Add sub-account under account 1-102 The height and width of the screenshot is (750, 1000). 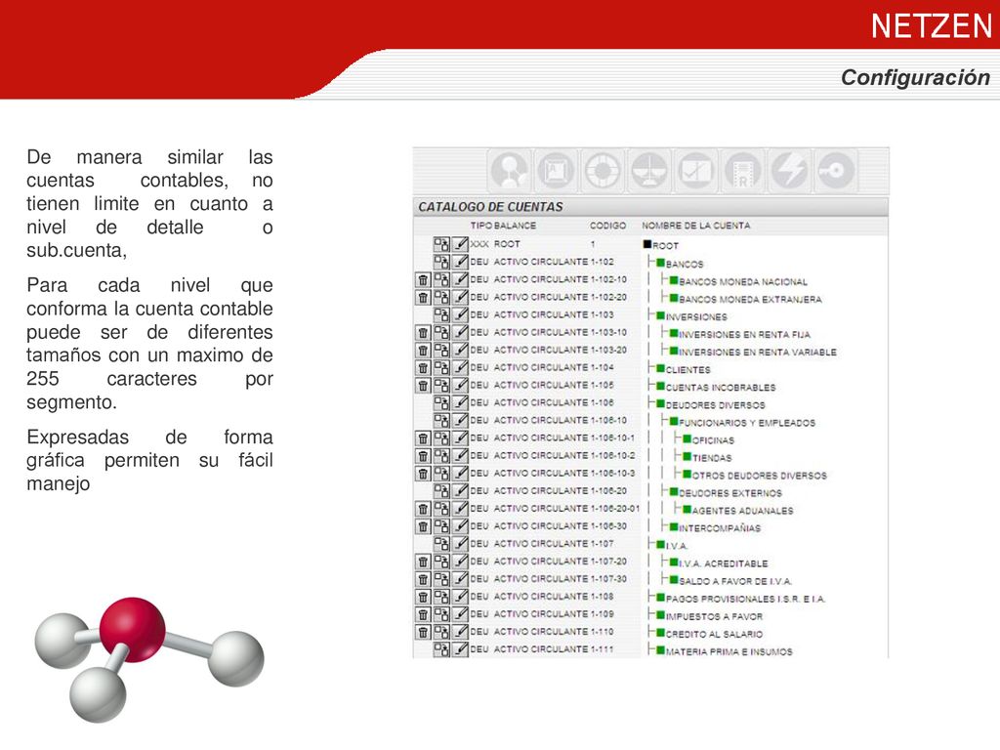(x=441, y=262)
